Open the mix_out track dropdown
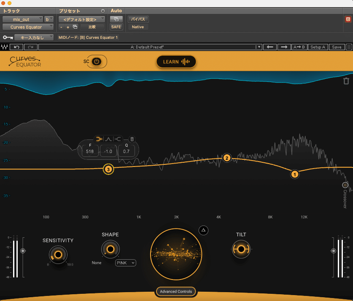Image resolution: width=353 pixels, height=301 pixels. [22, 19]
